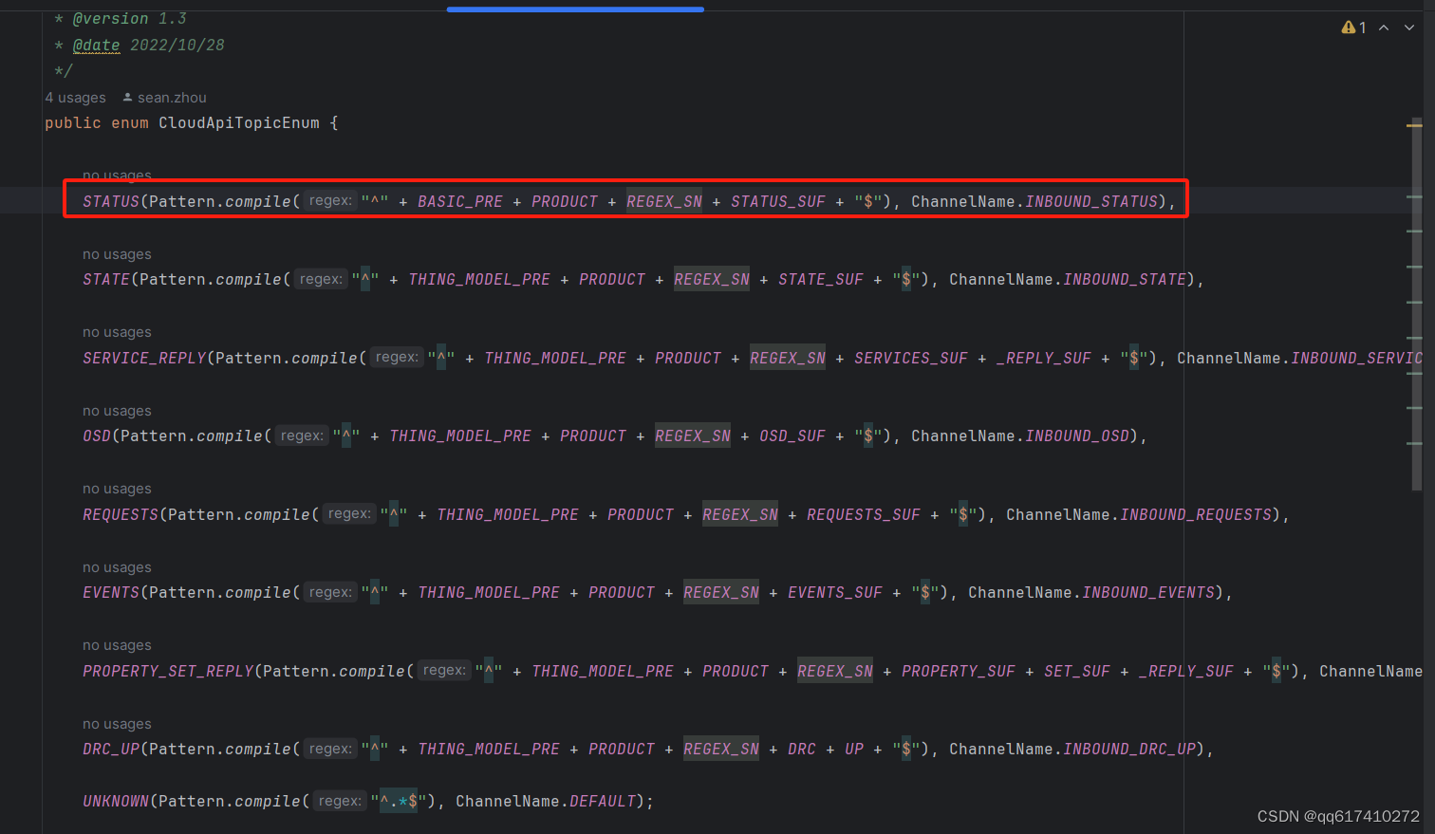
Task: Click the yellow warning stripe mark in scrollbar
Action: (1414, 124)
